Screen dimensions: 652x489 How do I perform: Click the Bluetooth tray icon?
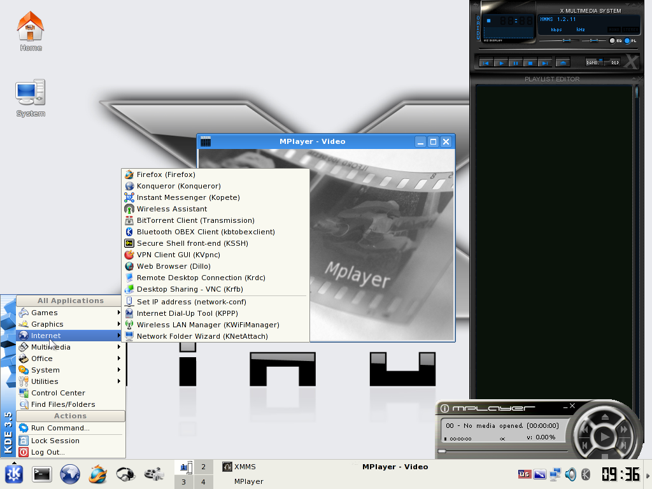pyautogui.click(x=586, y=474)
